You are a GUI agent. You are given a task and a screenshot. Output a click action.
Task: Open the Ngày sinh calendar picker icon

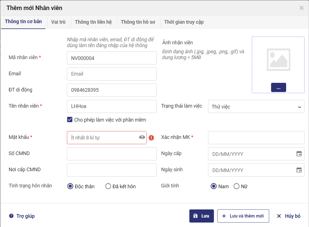(299, 170)
